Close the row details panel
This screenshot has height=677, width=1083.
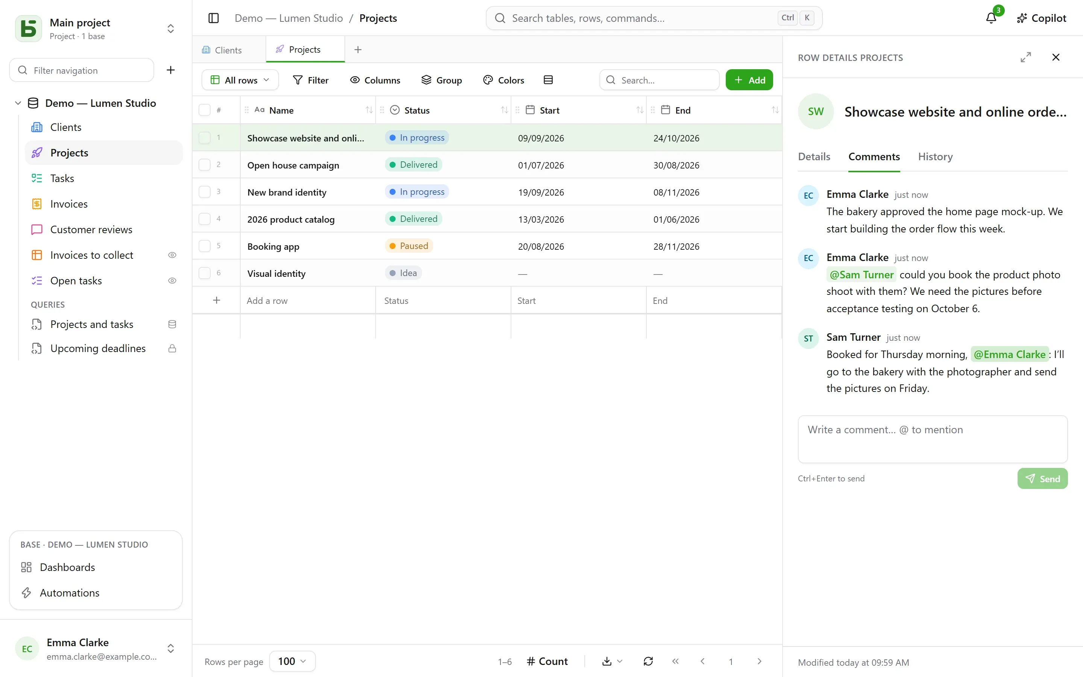pos(1056,57)
